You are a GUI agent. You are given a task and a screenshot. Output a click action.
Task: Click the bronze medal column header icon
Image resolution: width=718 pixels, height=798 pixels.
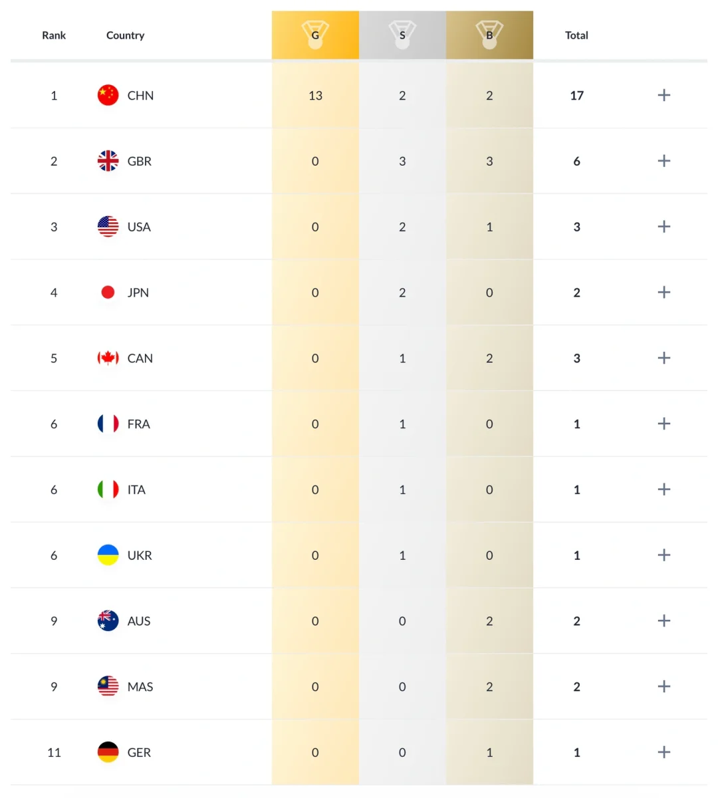coord(489,35)
